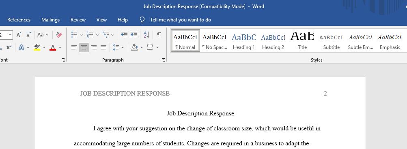The height and width of the screenshot is (149, 407).
Task: Click the Numbering list icon
Action: coord(90,35)
